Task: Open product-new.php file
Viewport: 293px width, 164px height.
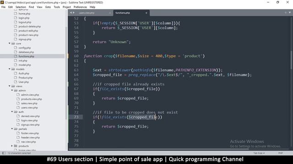Action: coord(28,35)
